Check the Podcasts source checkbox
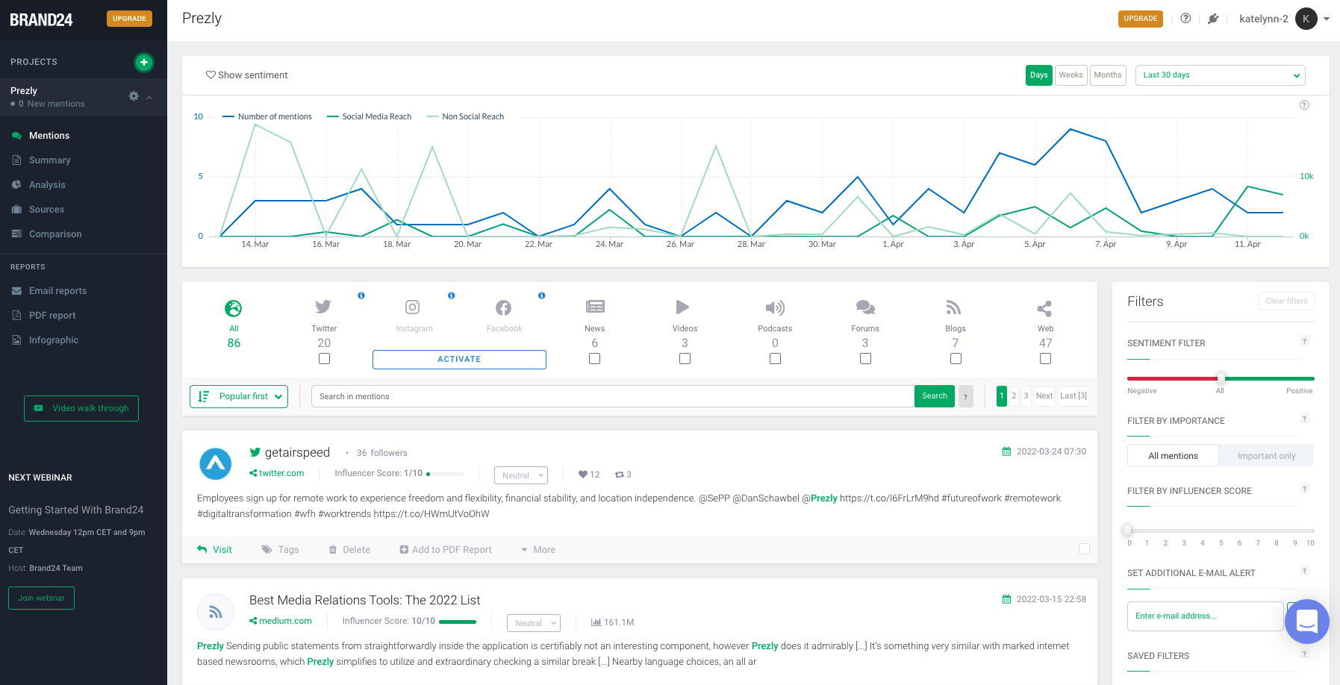1340x685 pixels. click(x=775, y=359)
